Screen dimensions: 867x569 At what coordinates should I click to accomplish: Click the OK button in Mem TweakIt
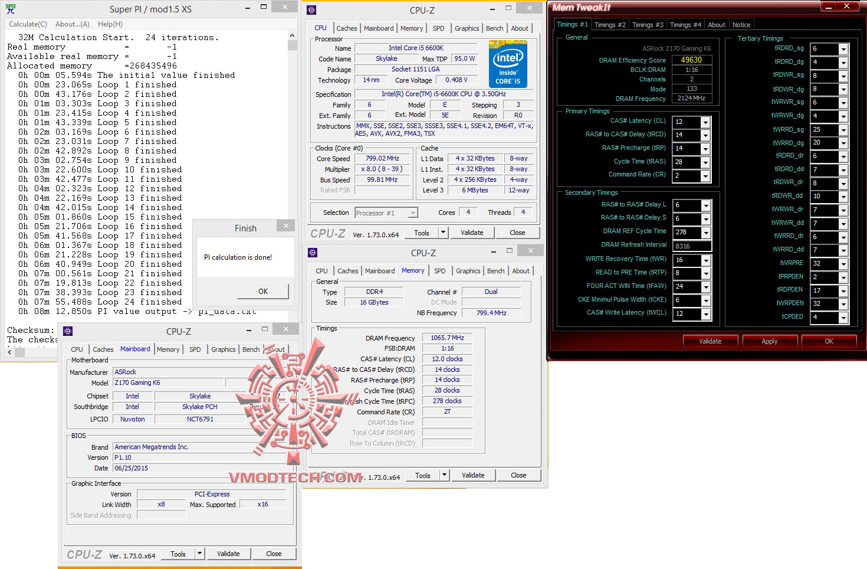point(829,341)
